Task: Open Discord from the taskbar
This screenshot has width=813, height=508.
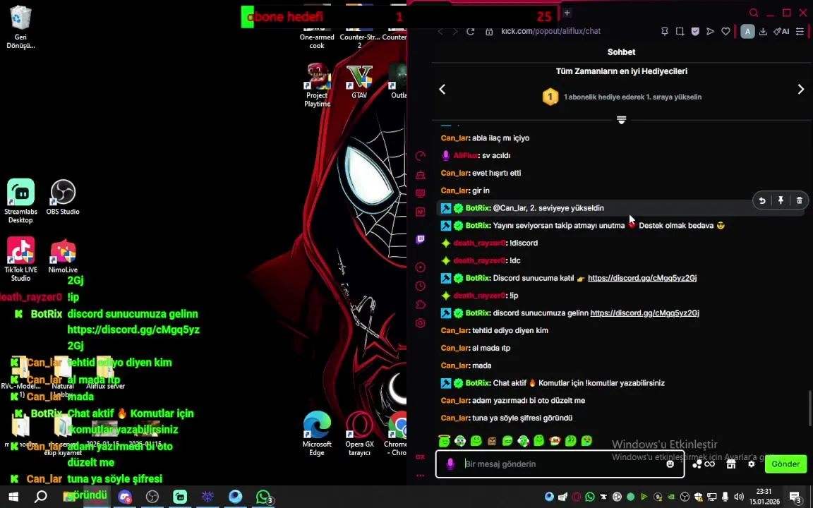Action: [124, 497]
